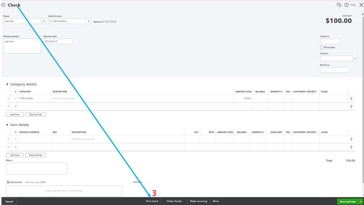Click the Mailing address text box
The image size is (364, 205).
coord(22,46)
